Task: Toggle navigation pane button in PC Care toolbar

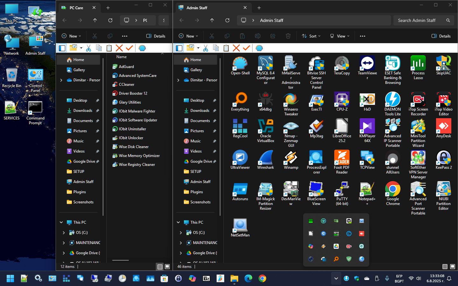Action: click(x=62, y=48)
